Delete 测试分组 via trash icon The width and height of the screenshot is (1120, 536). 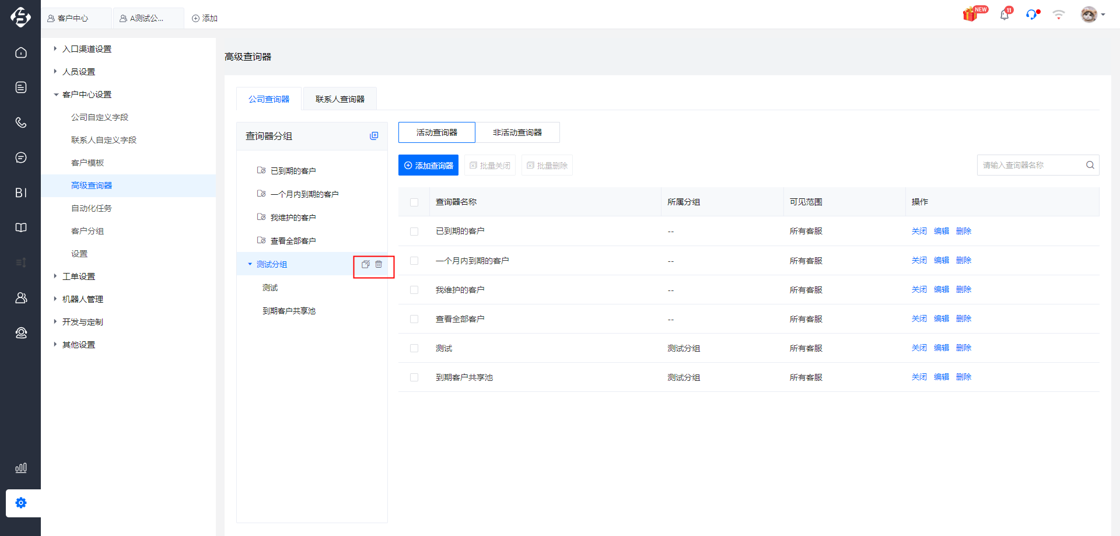coord(379,264)
